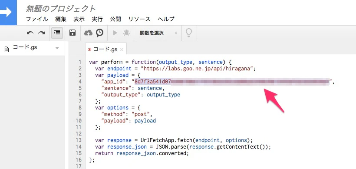The width and height of the screenshot is (356, 169).
Task: Click the lightbulb hint icon
Action: click(x=189, y=33)
